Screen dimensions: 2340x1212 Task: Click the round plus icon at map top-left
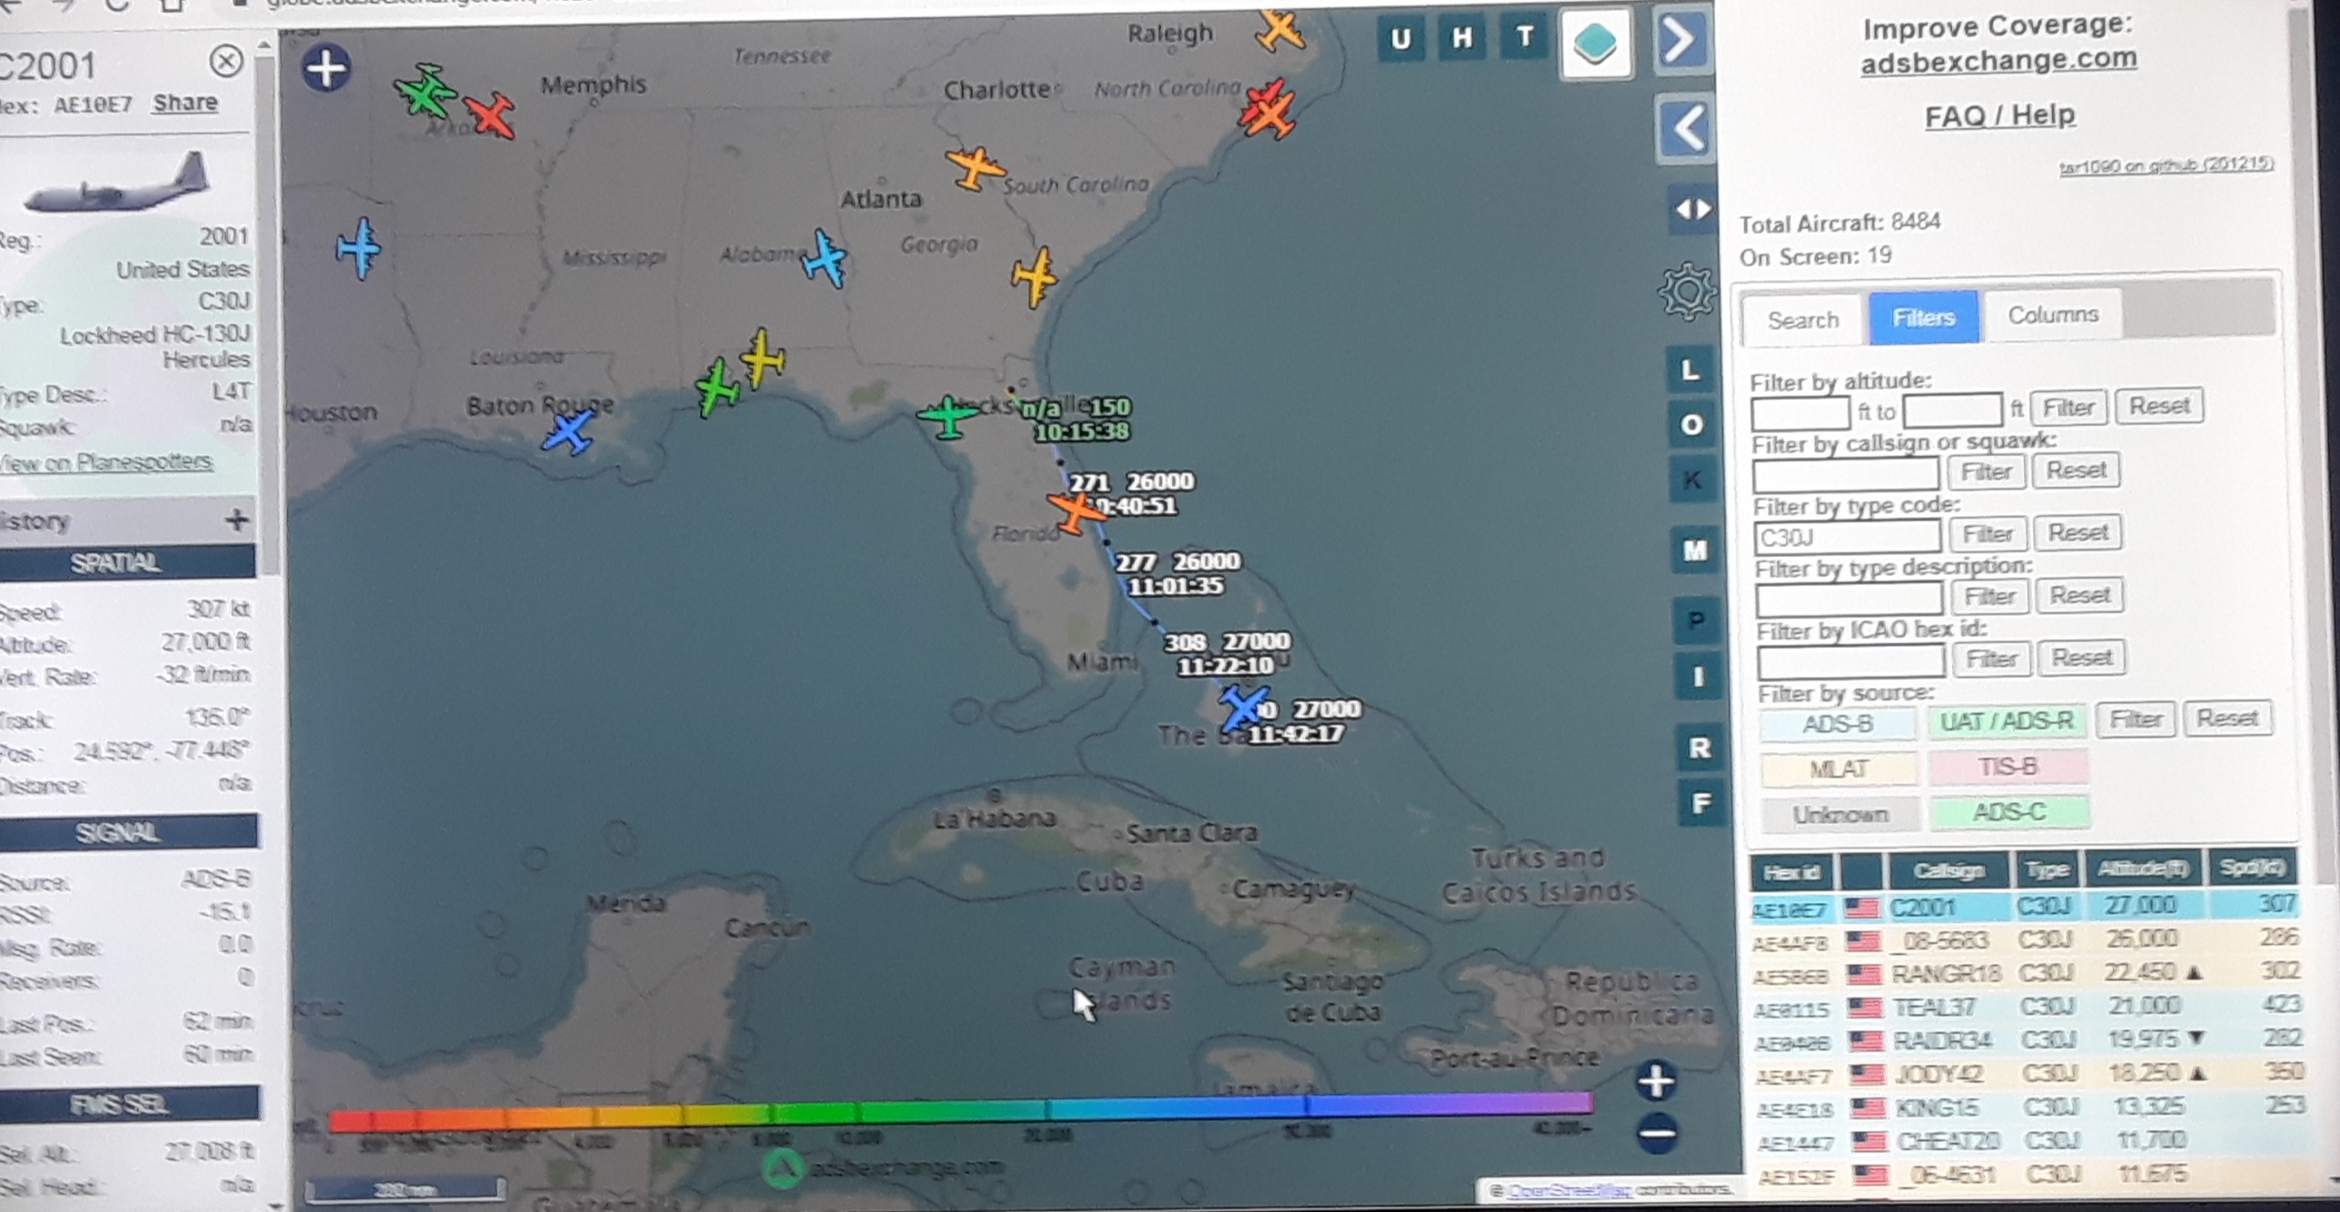pyautogui.click(x=326, y=68)
